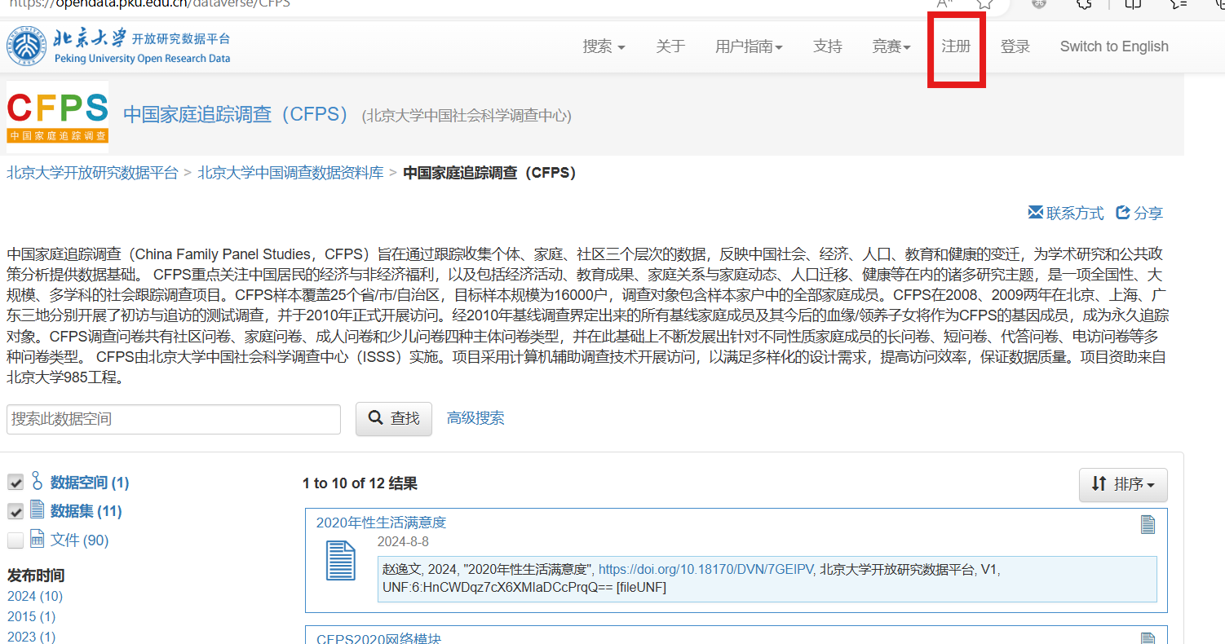
Task: Open the 搜索 dropdown menu
Action: 604,46
